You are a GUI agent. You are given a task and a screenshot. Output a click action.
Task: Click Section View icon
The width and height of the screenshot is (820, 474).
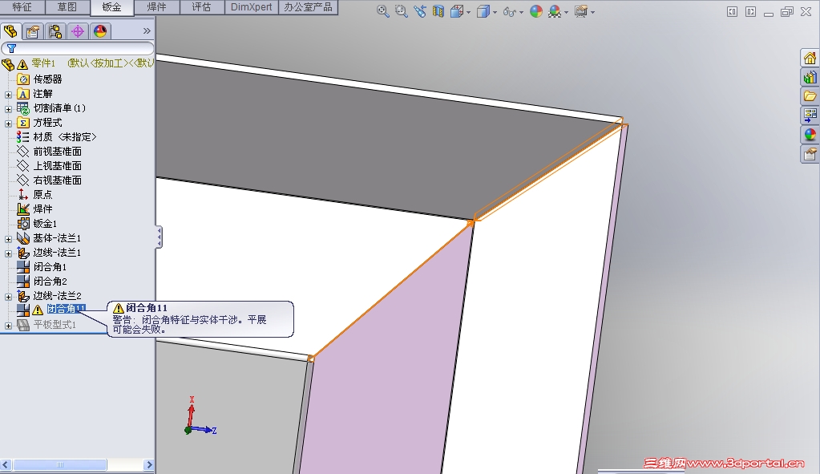click(438, 11)
